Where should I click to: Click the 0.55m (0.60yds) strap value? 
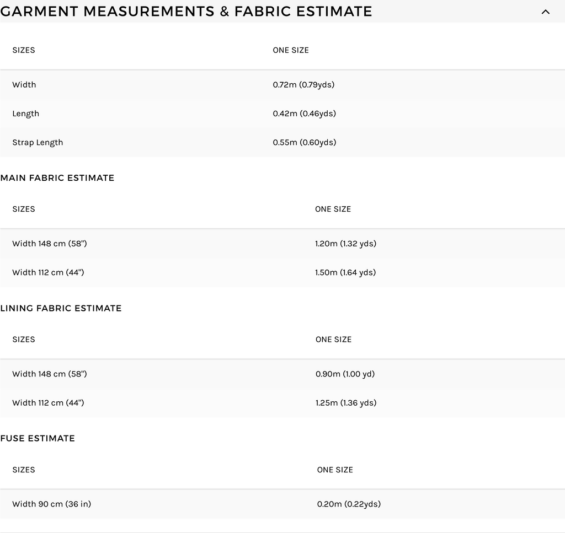[304, 142]
